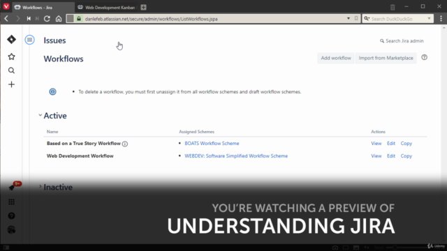This screenshot has width=447, height=251.
Task: Click the Assigned Schemes column header
Action: tap(196, 132)
